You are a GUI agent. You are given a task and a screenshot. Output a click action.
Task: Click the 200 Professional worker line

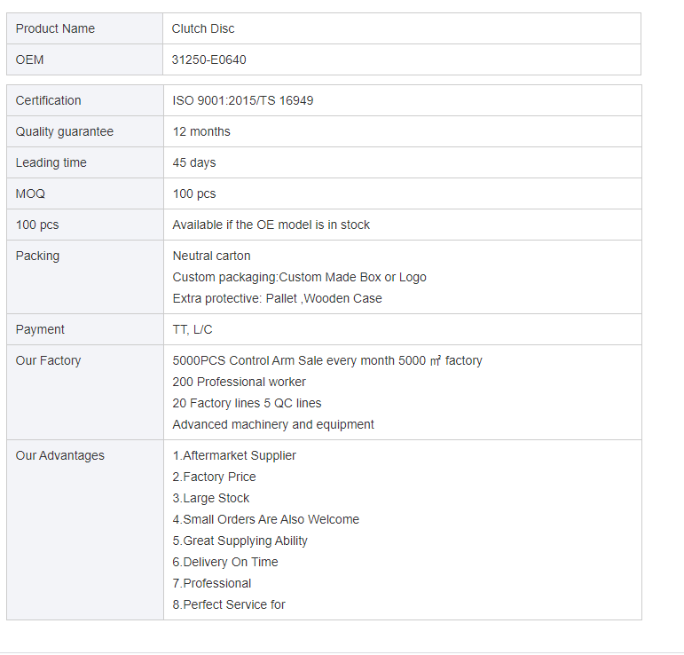click(x=239, y=382)
